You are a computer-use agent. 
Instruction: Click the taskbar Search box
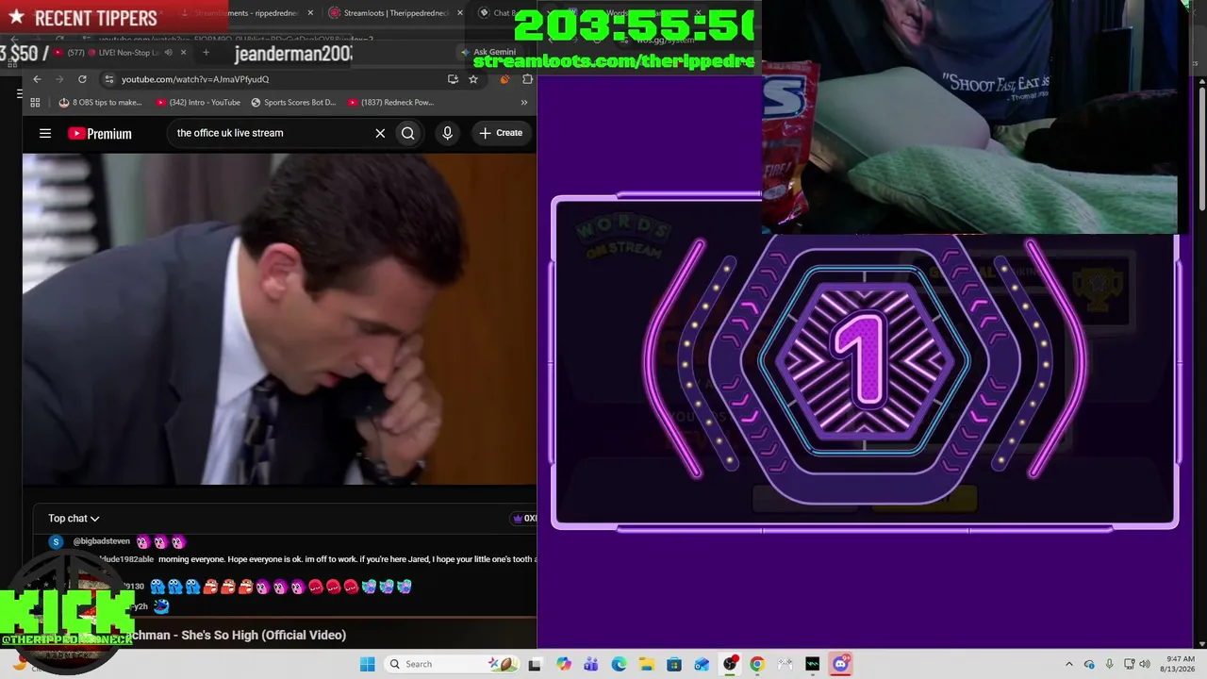click(x=452, y=664)
